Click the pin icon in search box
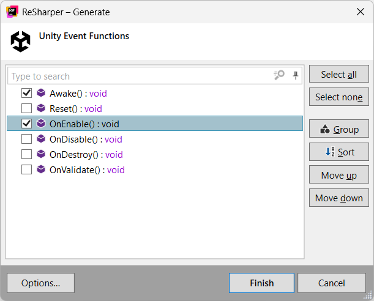This screenshot has width=374, height=301. [296, 75]
